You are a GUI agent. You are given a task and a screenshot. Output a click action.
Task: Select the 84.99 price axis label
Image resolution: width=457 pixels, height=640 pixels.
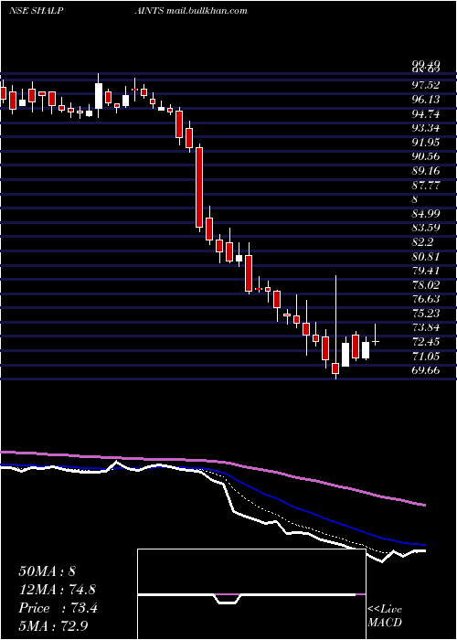coord(426,213)
